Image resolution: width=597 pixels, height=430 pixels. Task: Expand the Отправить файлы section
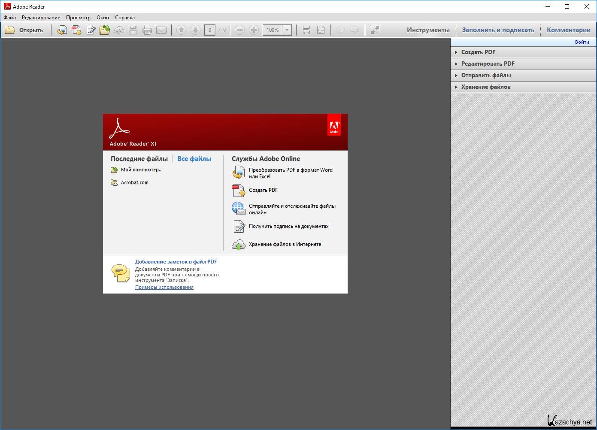(523, 75)
